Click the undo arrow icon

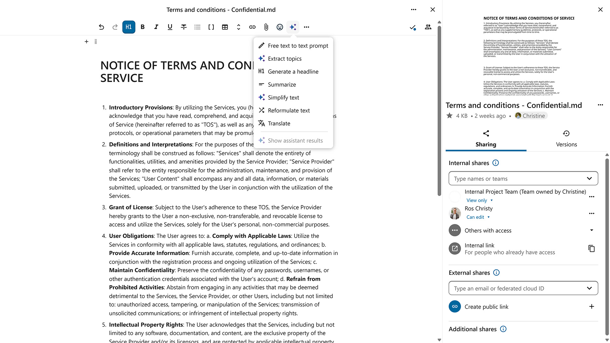tap(101, 27)
